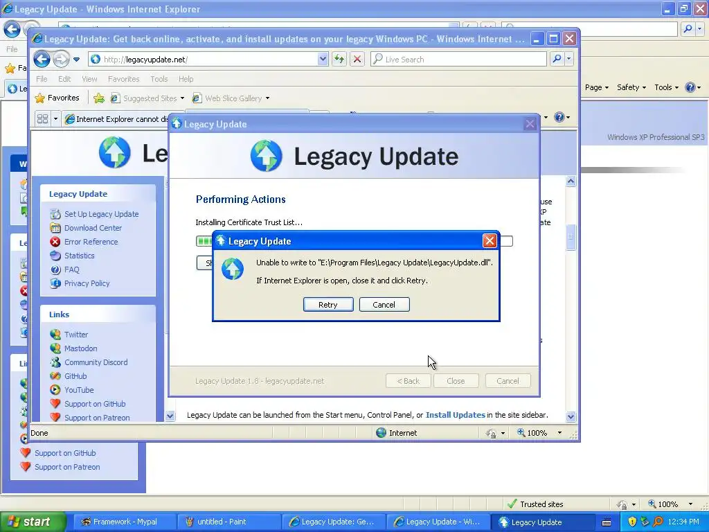Click the Install Updates link
Screen dimensions: 709x532
coord(456,415)
